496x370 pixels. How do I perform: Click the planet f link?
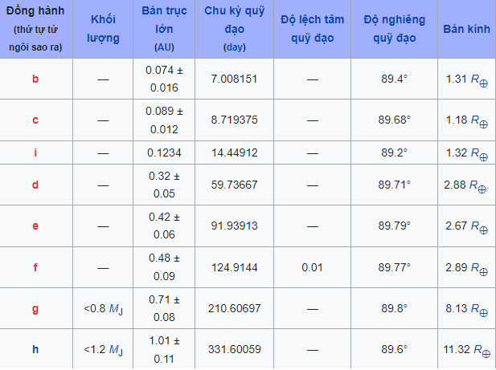(x=35, y=266)
